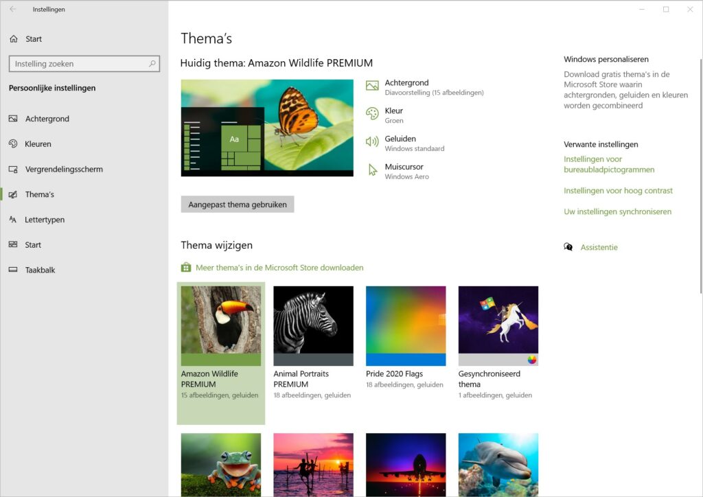
Task: Select the Achtergrond sidebar icon
Action: pos(13,119)
